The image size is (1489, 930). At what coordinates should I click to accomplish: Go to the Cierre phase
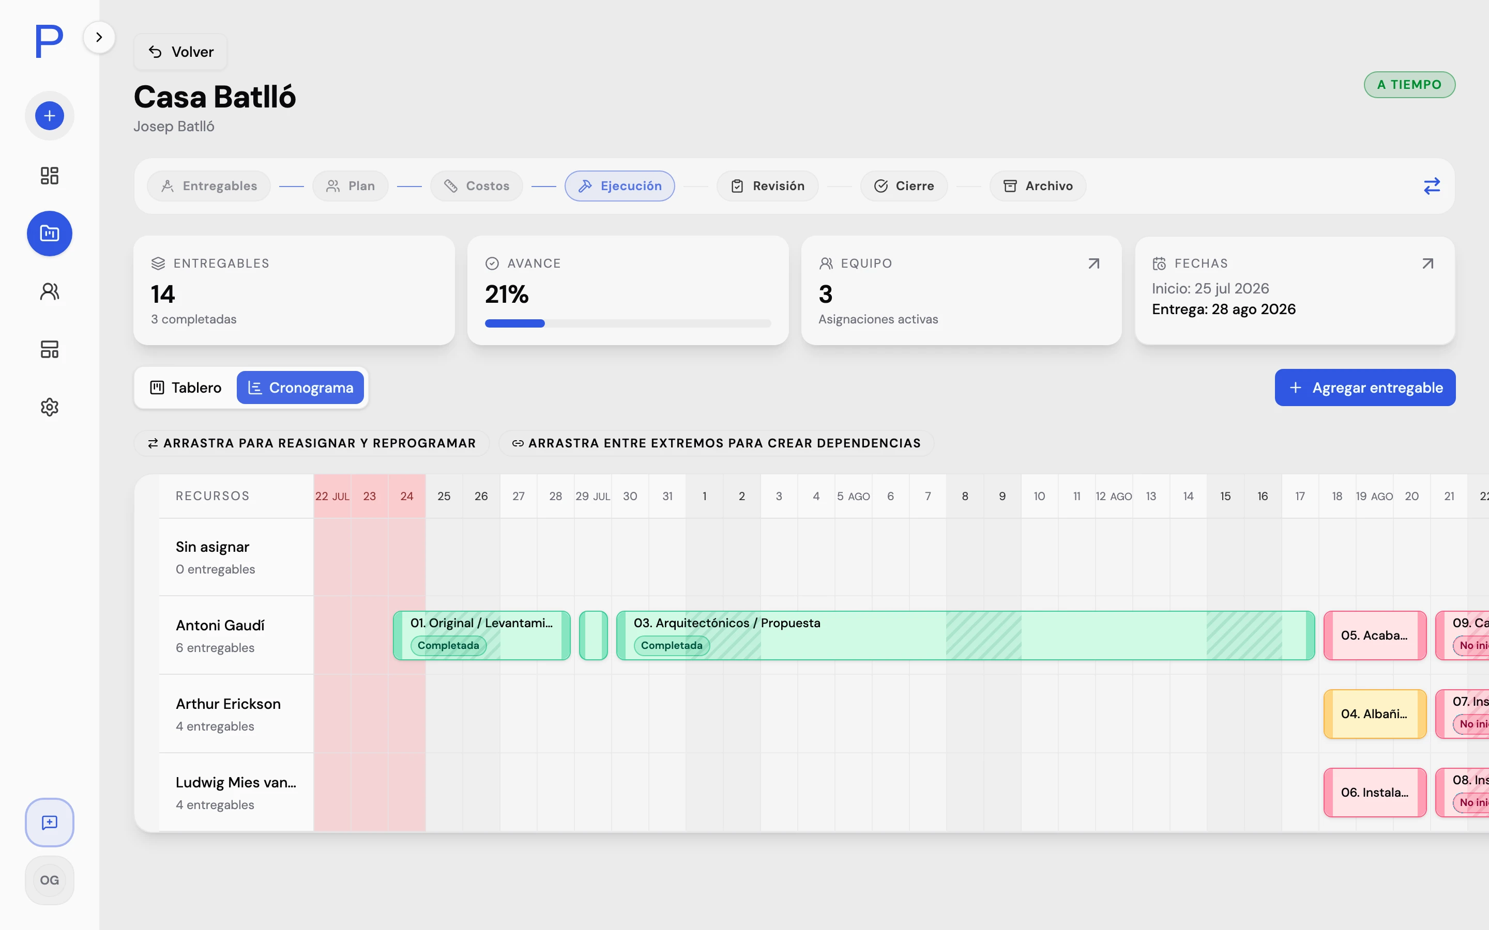pyautogui.click(x=904, y=186)
